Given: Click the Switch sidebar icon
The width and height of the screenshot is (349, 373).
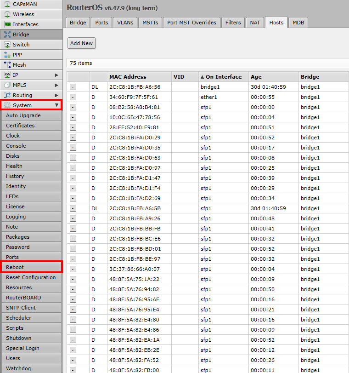Looking at the screenshot, I should 7,45.
